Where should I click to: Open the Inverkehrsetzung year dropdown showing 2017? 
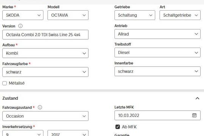tap(68, 133)
